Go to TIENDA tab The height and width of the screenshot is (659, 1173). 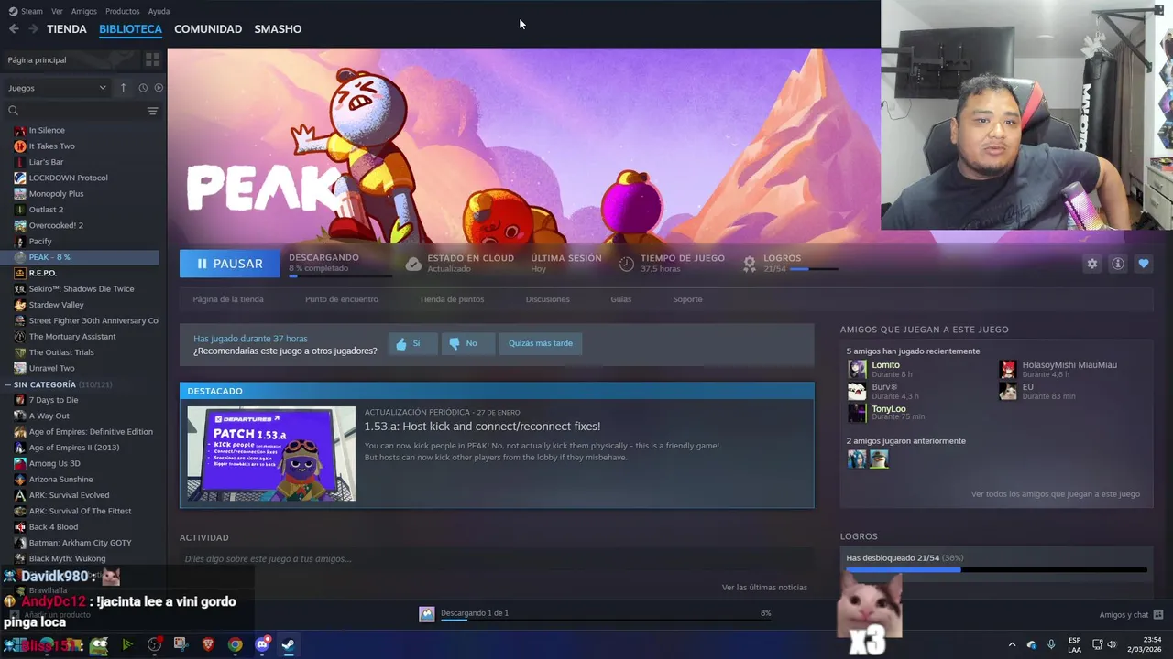67,28
